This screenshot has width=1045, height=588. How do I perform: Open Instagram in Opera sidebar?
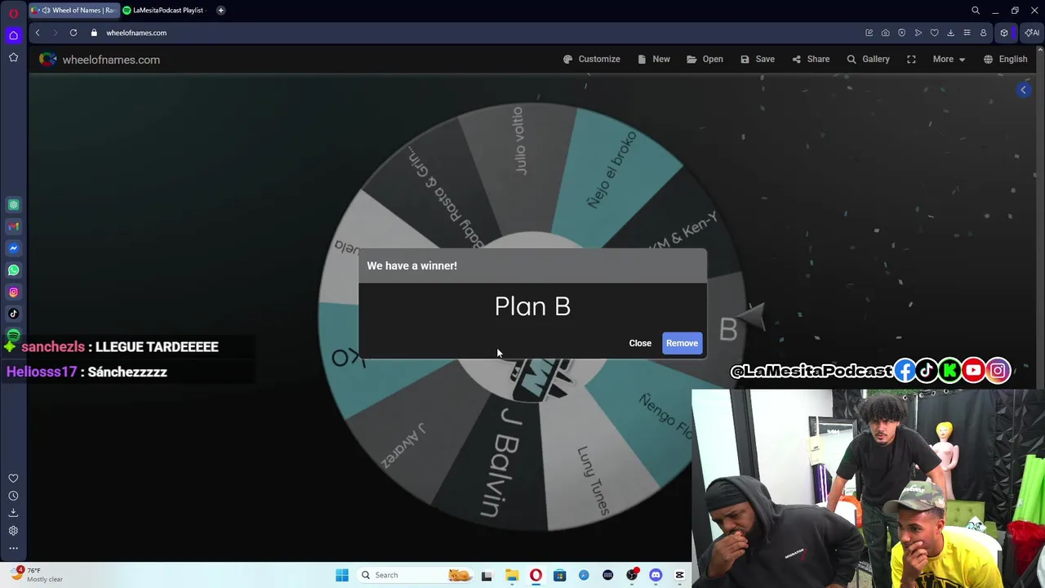coord(13,292)
